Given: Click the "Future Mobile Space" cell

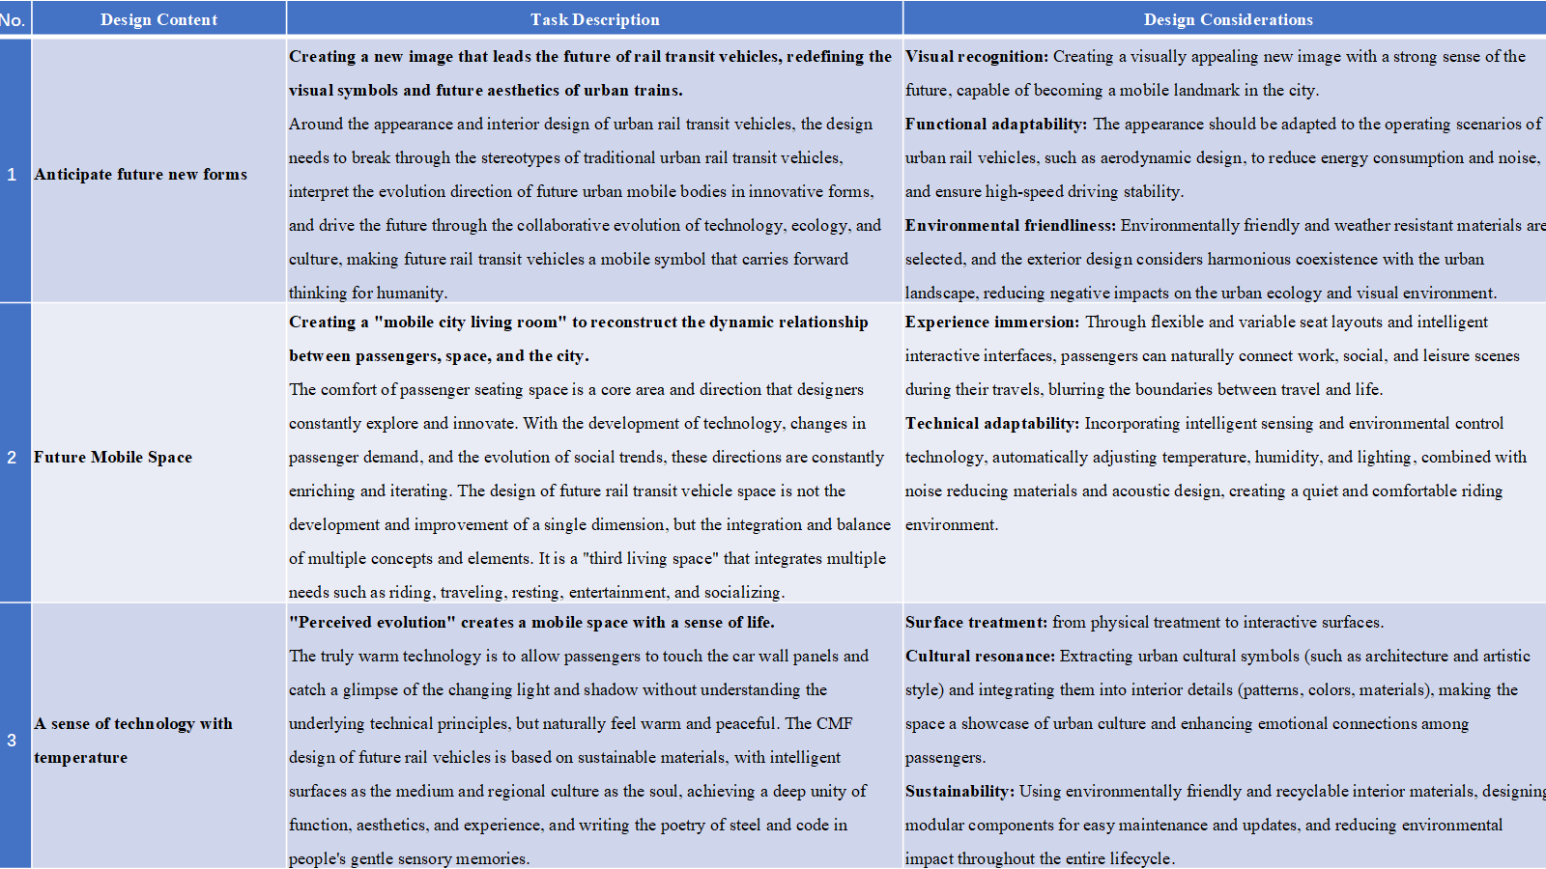Looking at the screenshot, I should point(113,458).
